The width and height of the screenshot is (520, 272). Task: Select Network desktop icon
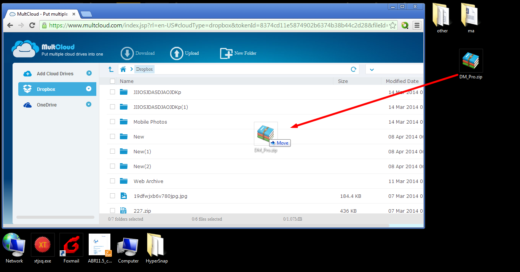14,248
